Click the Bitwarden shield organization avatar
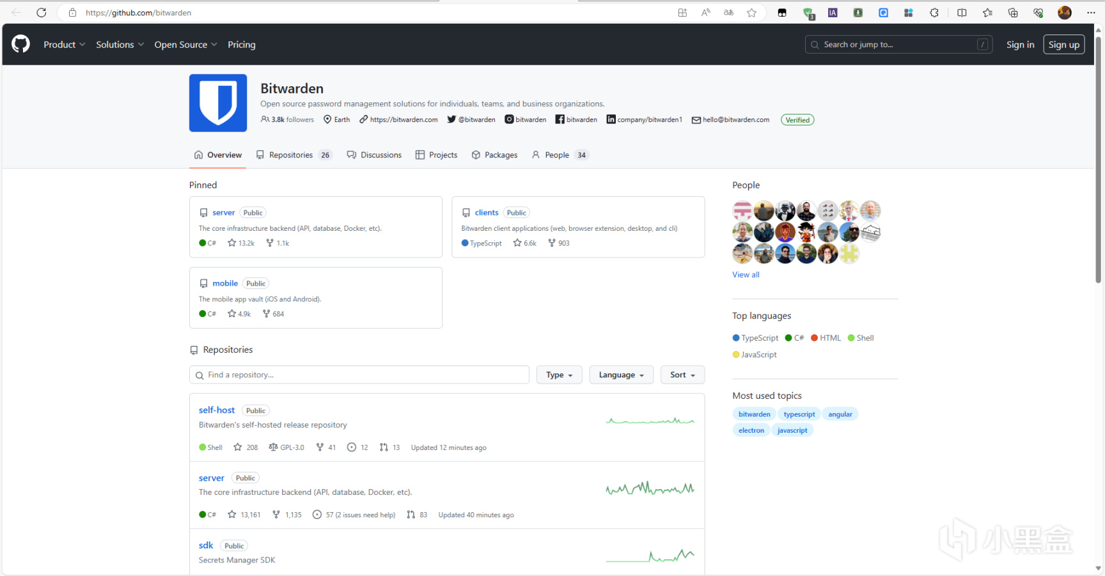Image resolution: width=1105 pixels, height=576 pixels. click(218, 103)
